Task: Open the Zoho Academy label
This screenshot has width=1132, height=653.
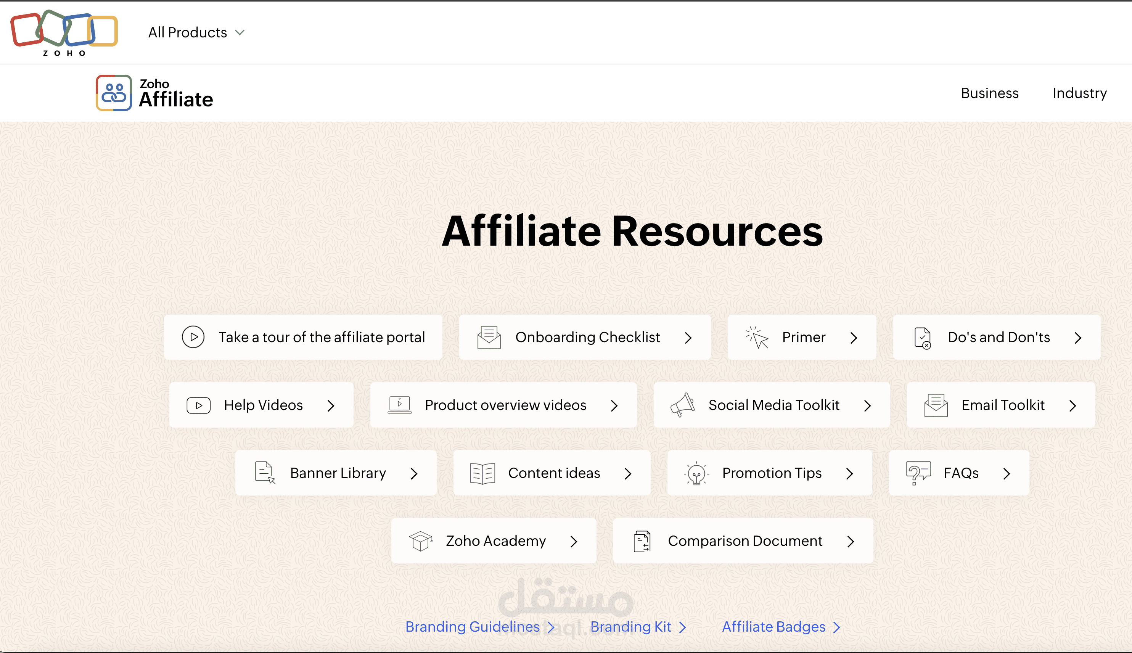Action: (496, 541)
